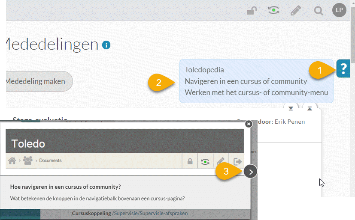Open 'Navigeren in een cursus of community'
This screenshot has width=355, height=220.
[246, 81]
